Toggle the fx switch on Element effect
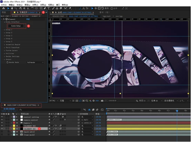Viewport: 191px width, 142px height. click(4, 19)
